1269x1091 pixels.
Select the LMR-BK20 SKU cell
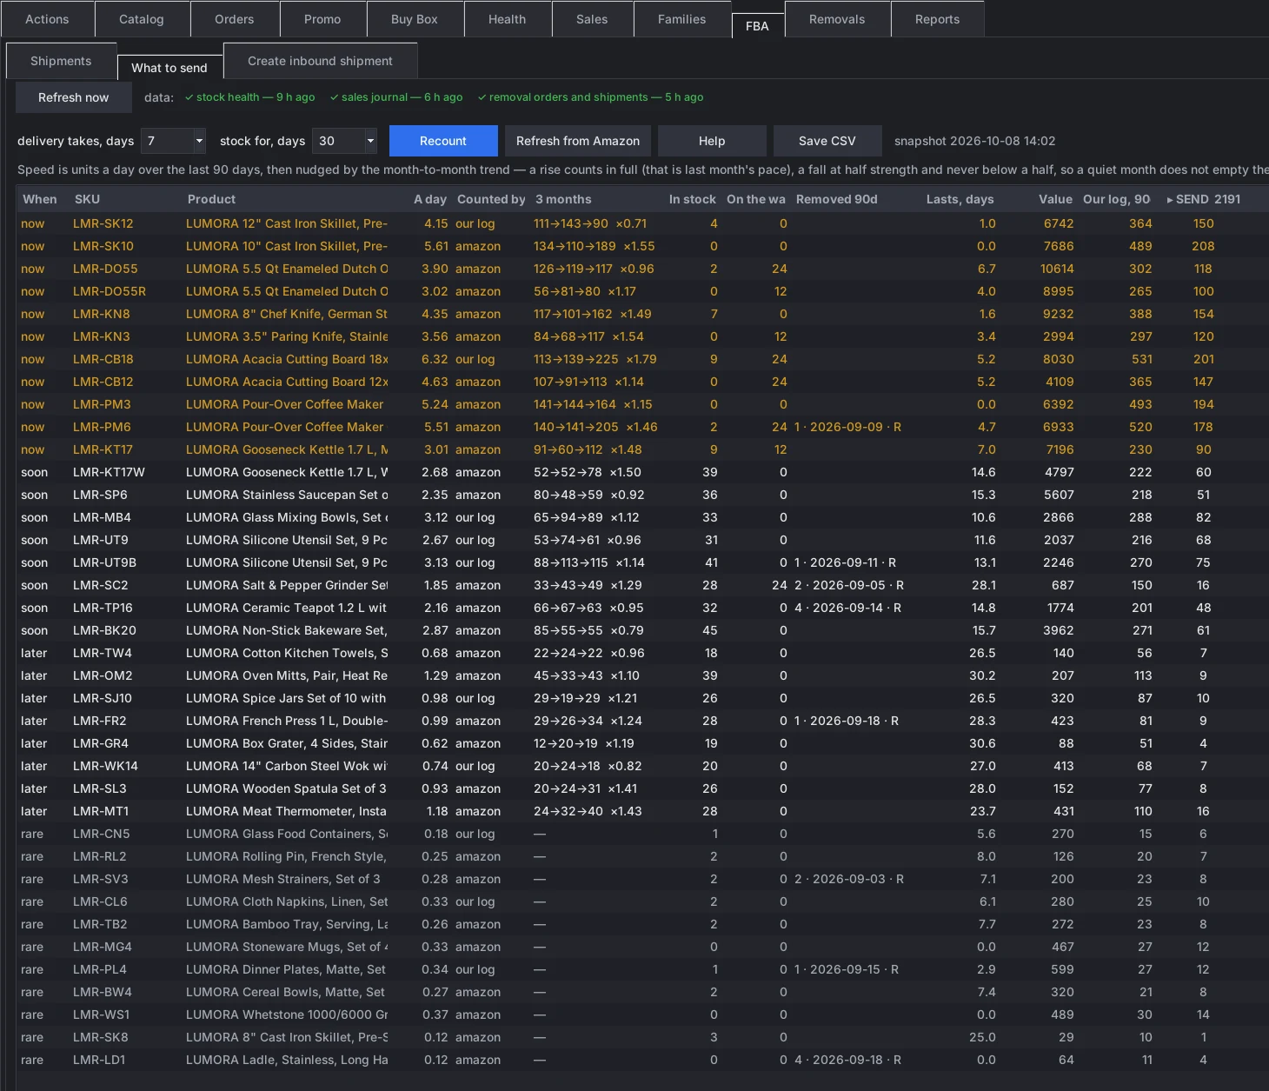104,630
